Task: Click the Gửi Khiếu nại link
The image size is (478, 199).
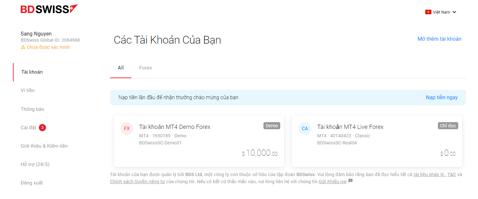Action: click(332, 182)
